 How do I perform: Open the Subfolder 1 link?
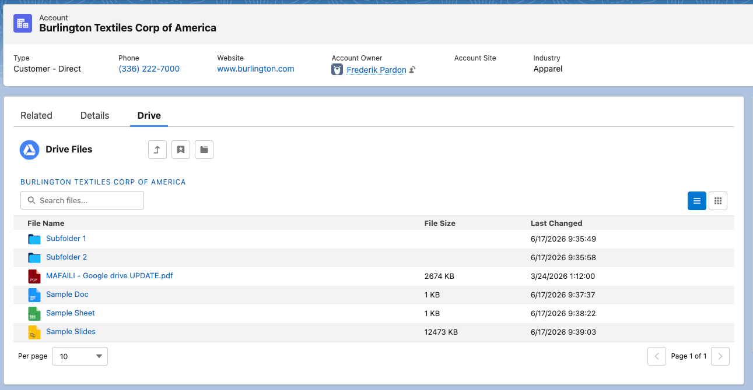(x=66, y=239)
